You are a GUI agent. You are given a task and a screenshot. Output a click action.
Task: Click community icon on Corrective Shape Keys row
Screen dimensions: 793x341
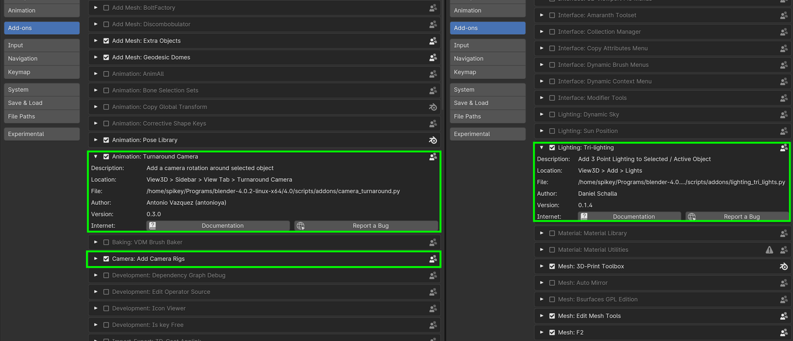click(433, 124)
